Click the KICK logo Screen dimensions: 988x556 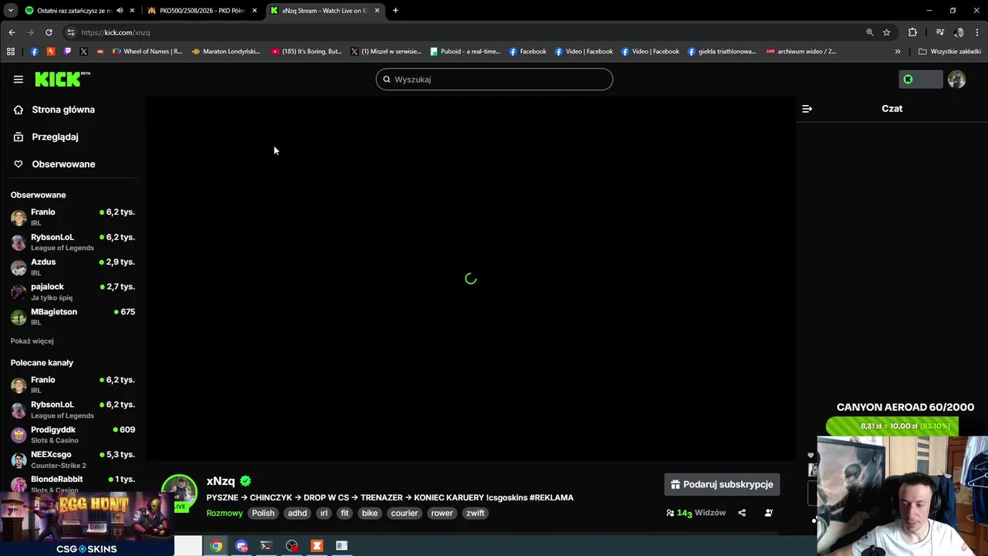[x=62, y=79]
